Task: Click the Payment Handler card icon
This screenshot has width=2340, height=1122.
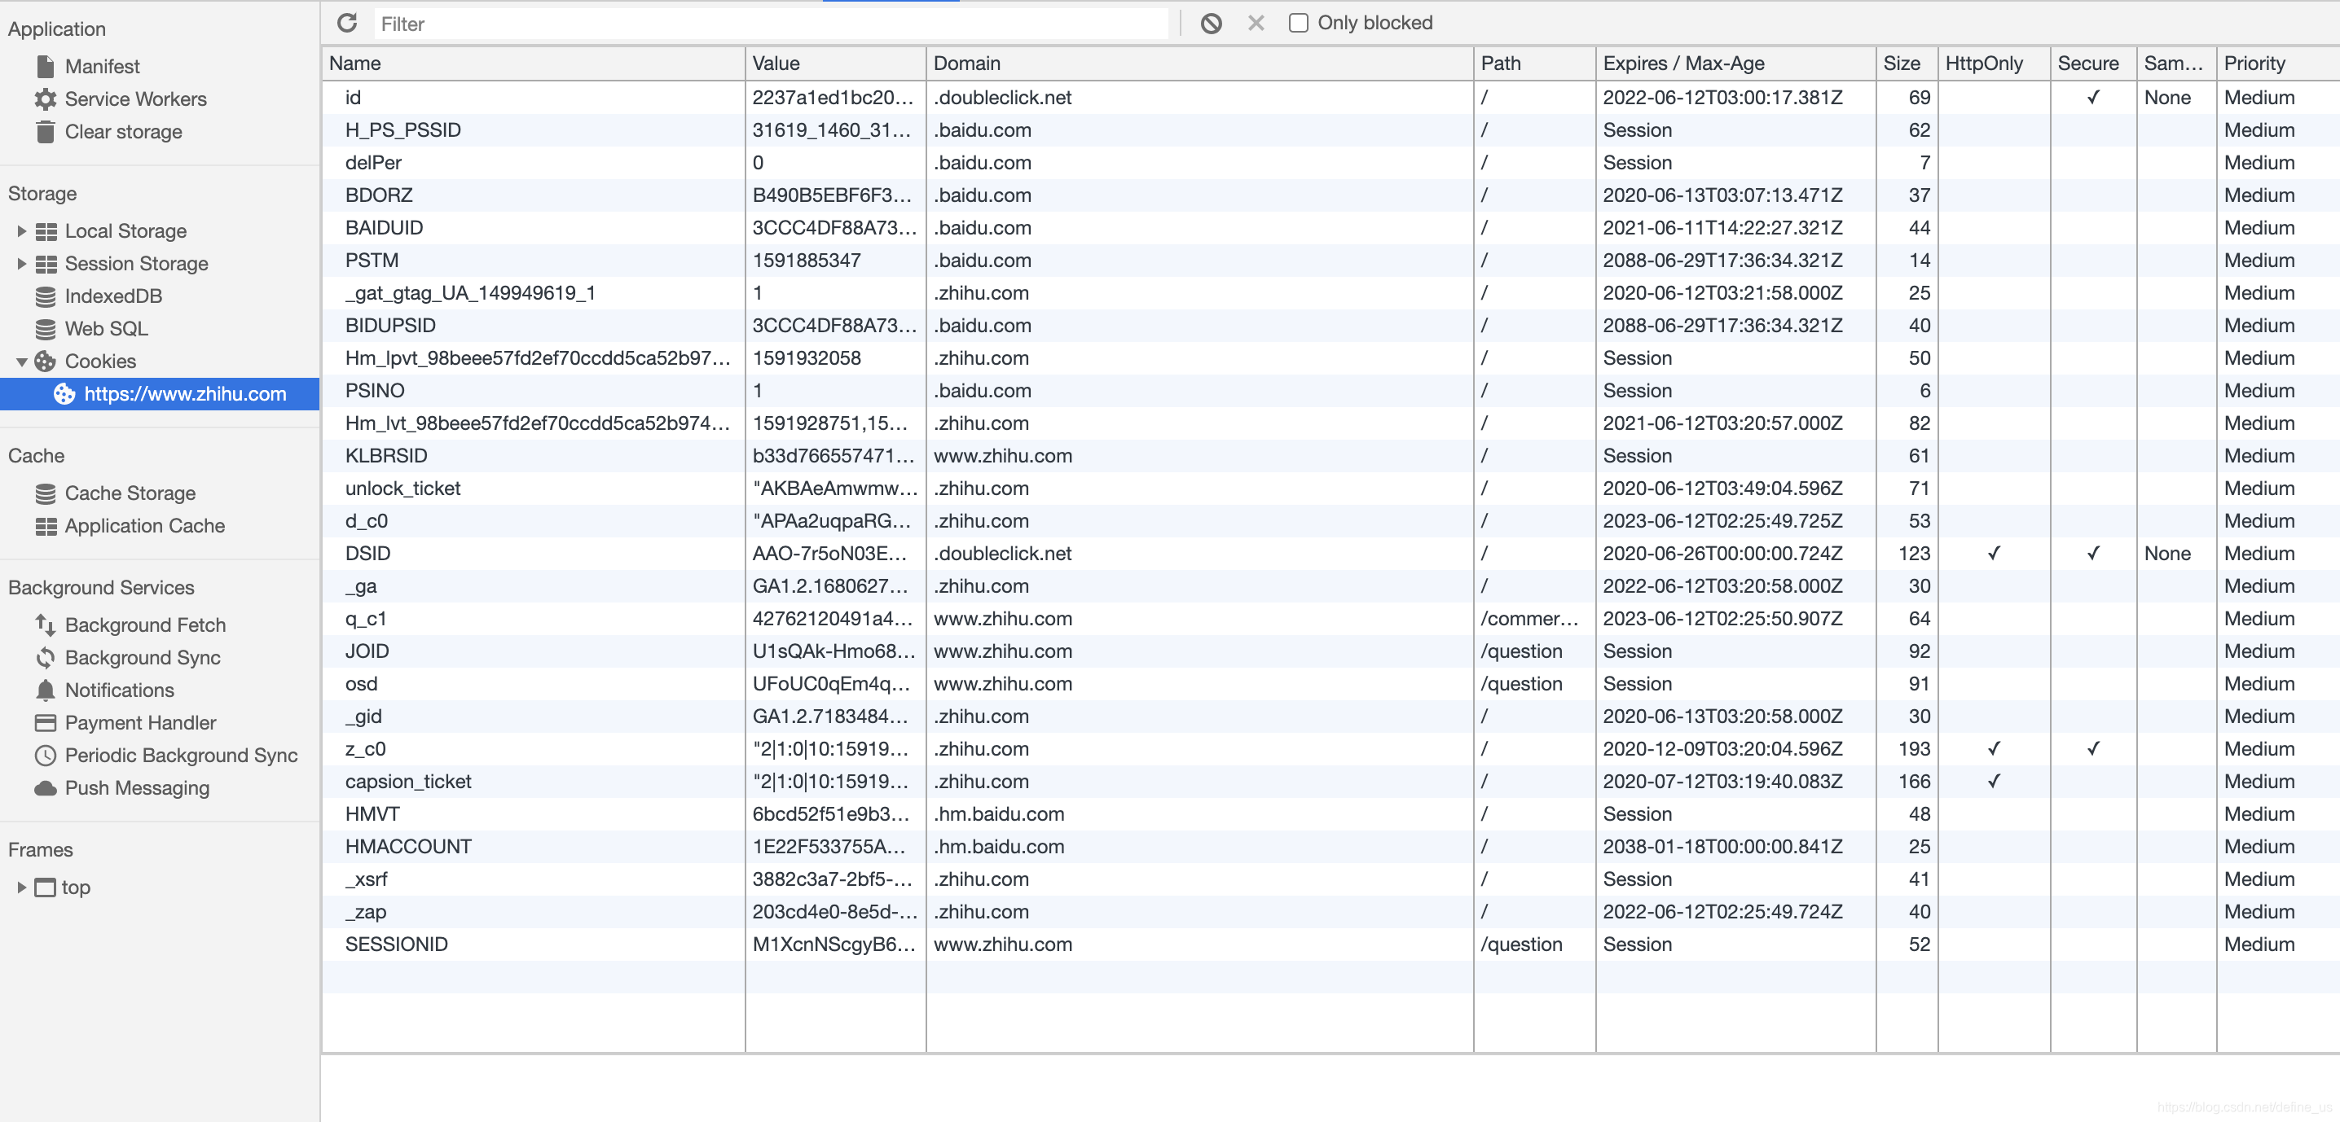Action: click(x=46, y=724)
